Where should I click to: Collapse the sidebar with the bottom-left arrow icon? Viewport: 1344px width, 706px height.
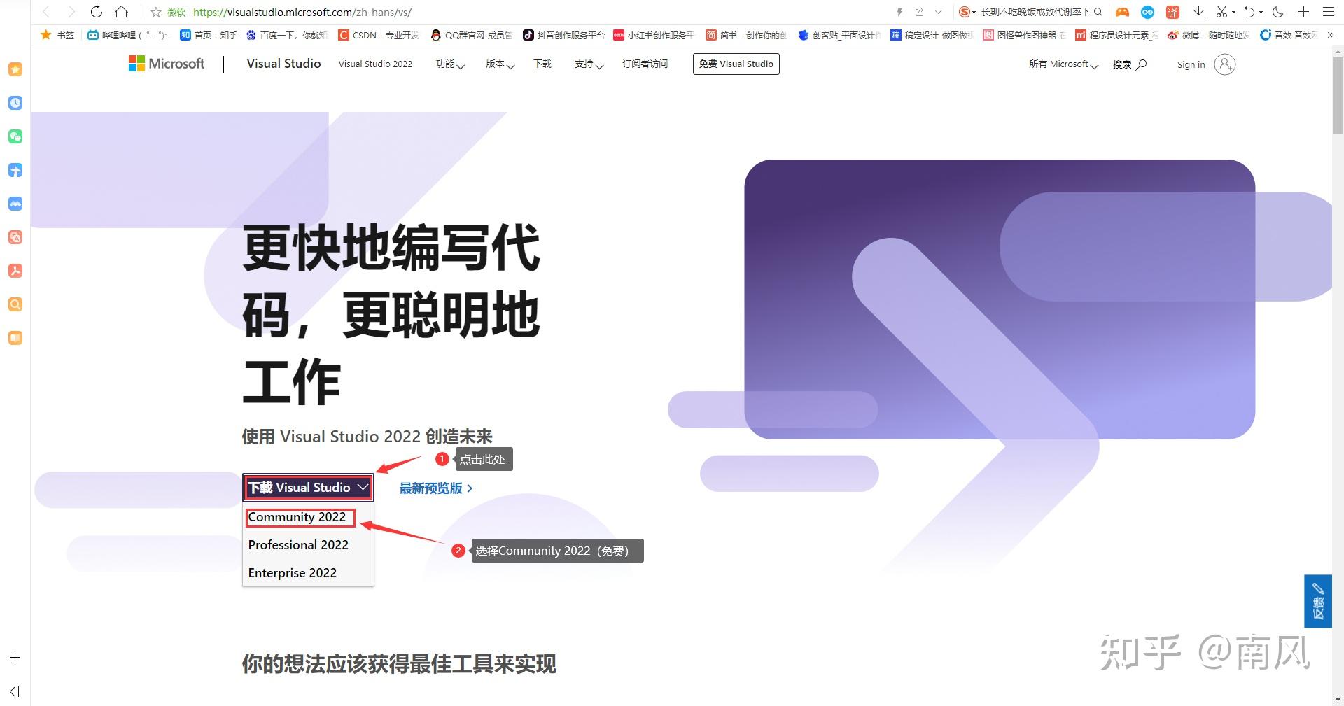tap(15, 692)
